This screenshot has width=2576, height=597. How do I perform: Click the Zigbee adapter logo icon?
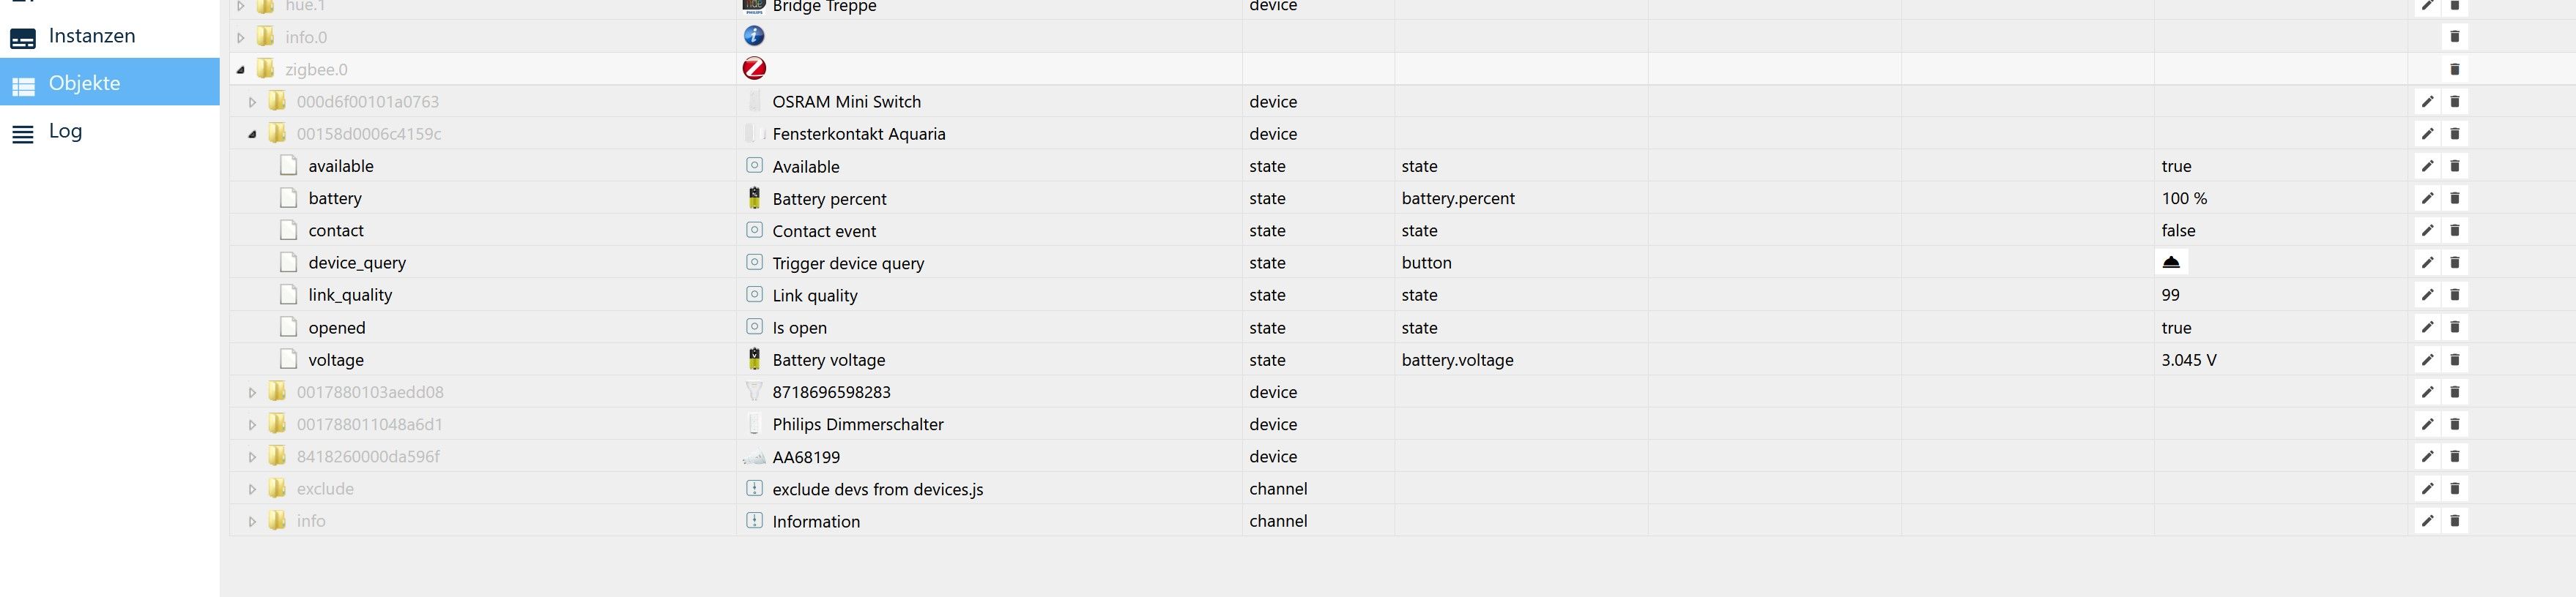[754, 69]
